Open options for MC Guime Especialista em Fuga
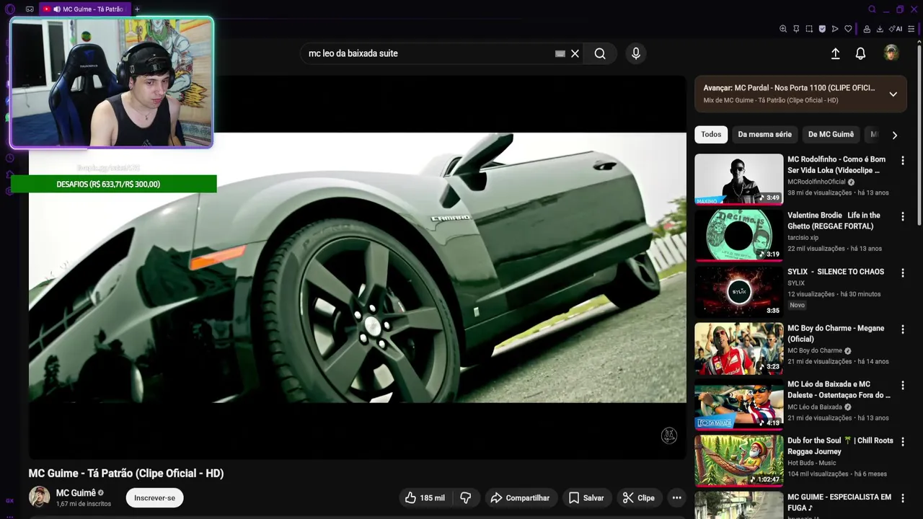The height and width of the screenshot is (519, 923). point(902,497)
